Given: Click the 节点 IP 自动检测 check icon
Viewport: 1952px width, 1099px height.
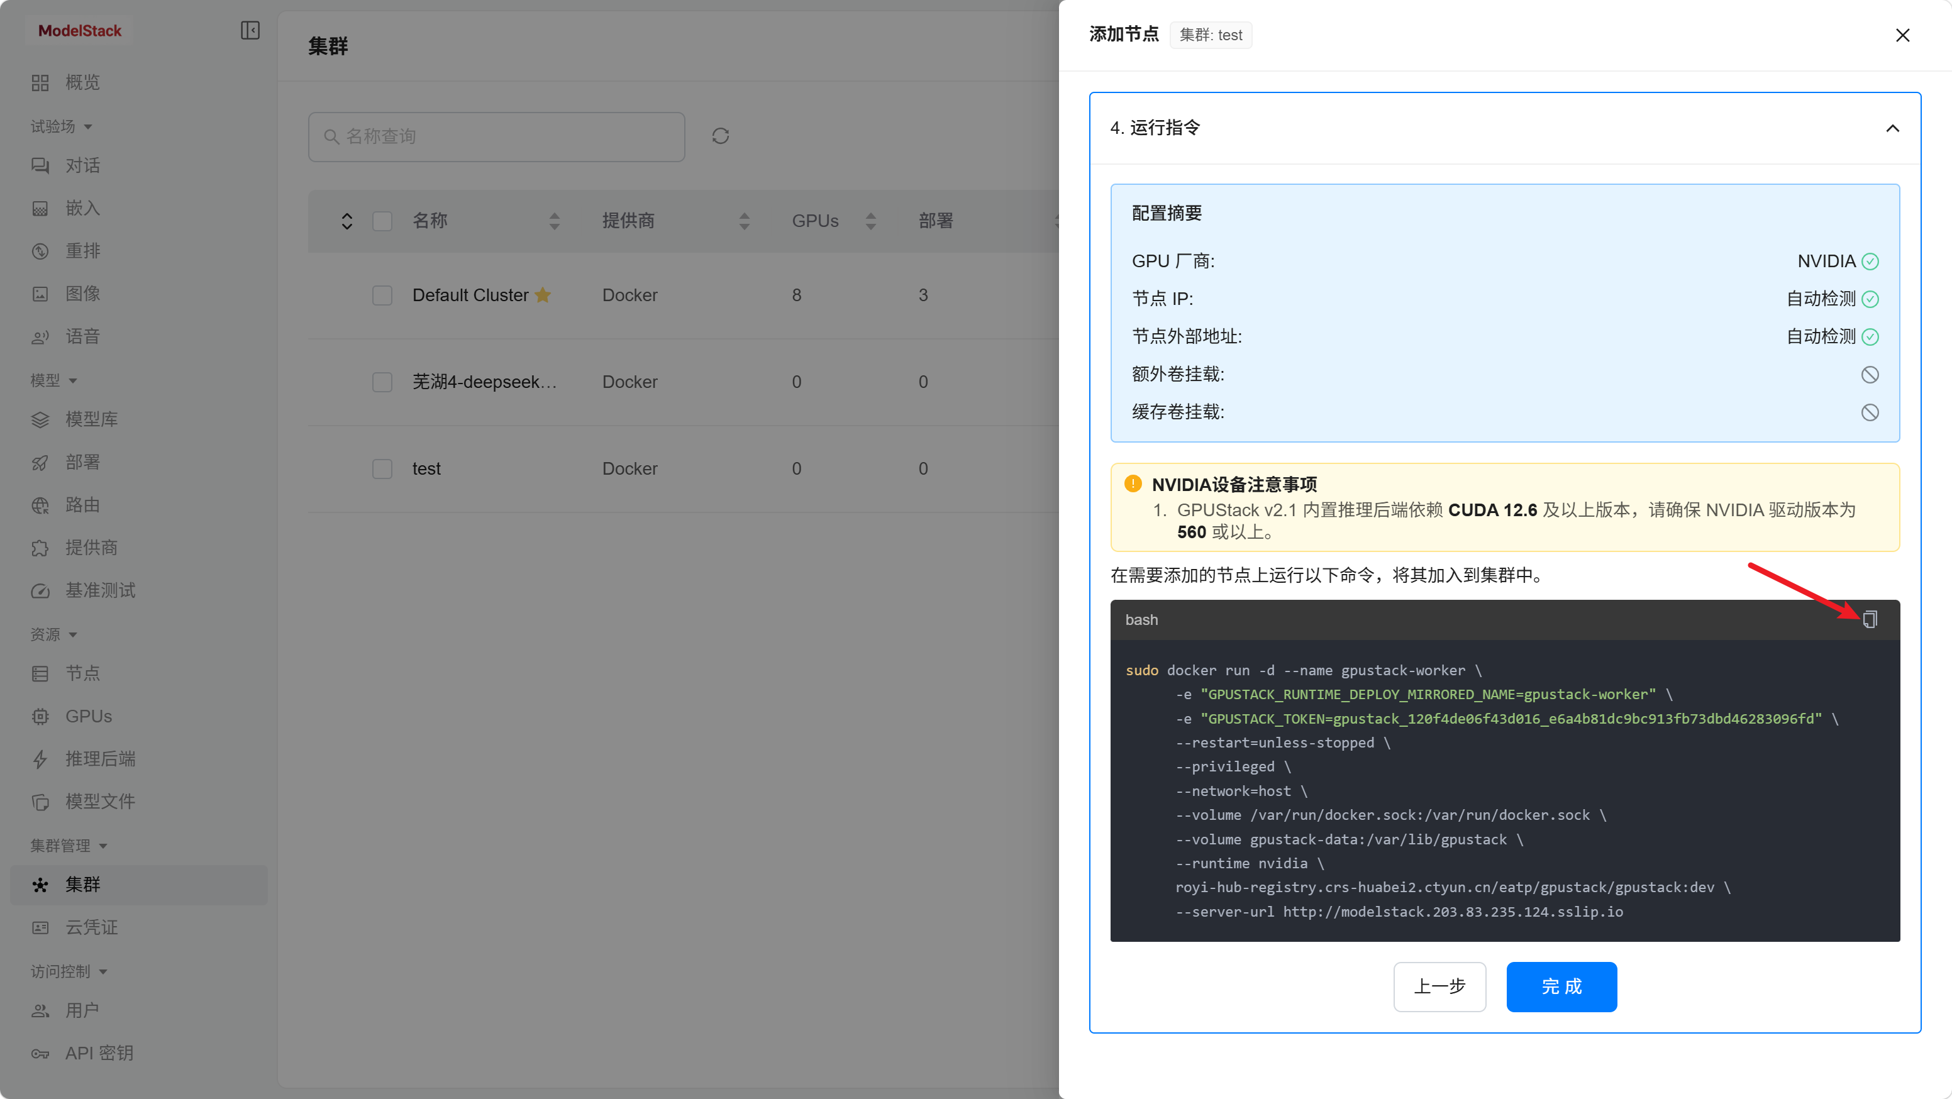Looking at the screenshot, I should click(1870, 299).
